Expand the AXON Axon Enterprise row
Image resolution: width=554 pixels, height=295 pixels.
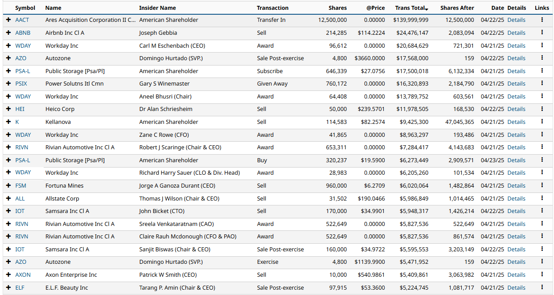[x=8, y=275]
